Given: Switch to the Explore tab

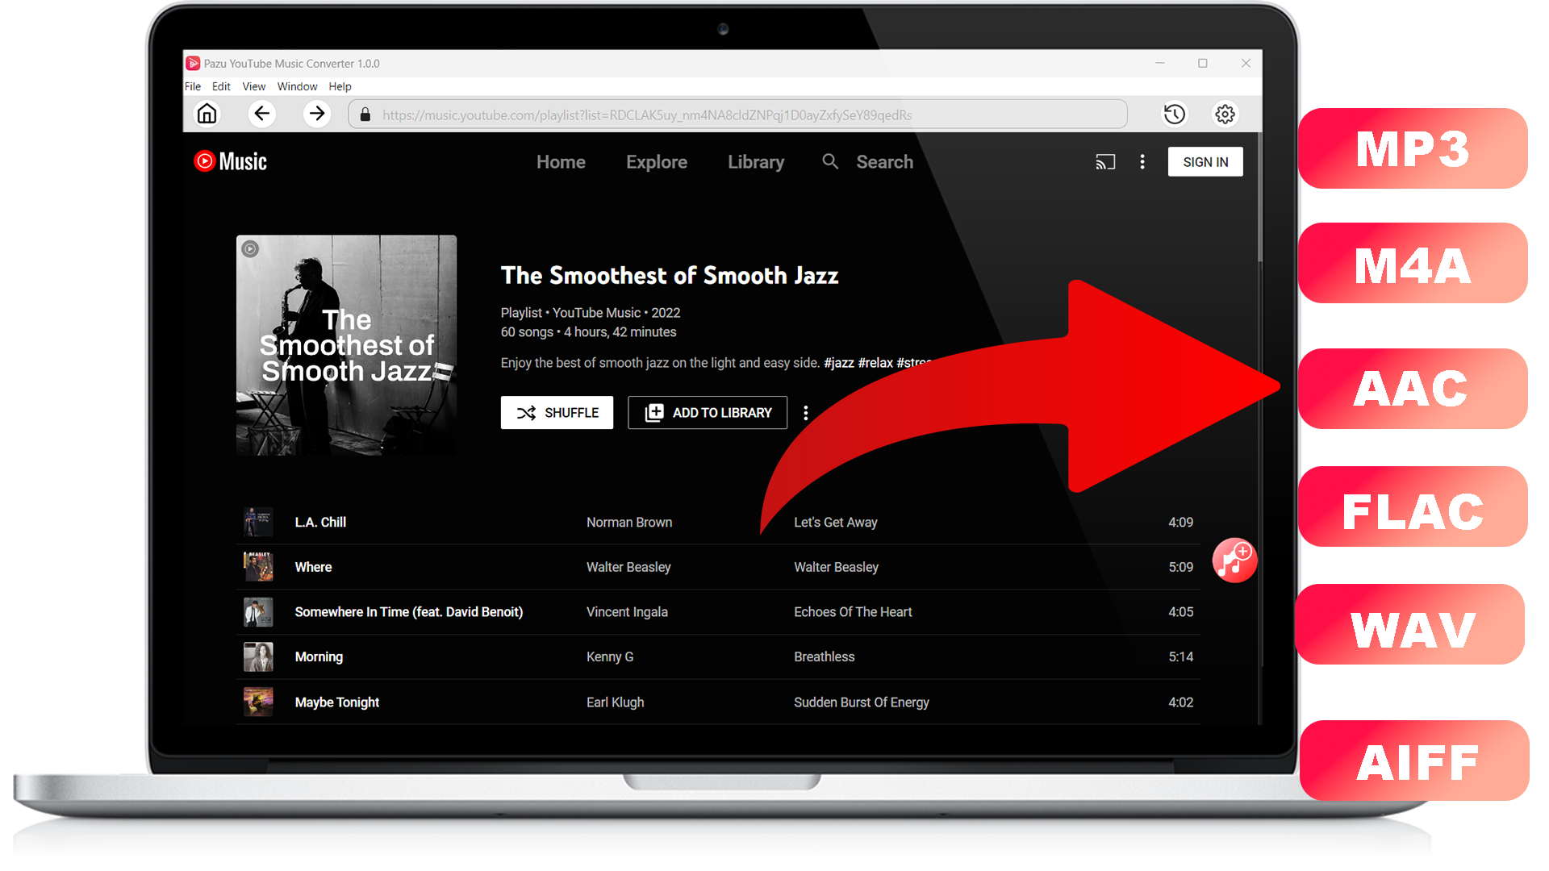Looking at the screenshot, I should [657, 162].
